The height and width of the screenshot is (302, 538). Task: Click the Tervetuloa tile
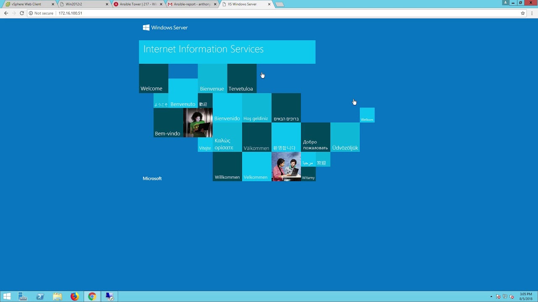pos(242,78)
